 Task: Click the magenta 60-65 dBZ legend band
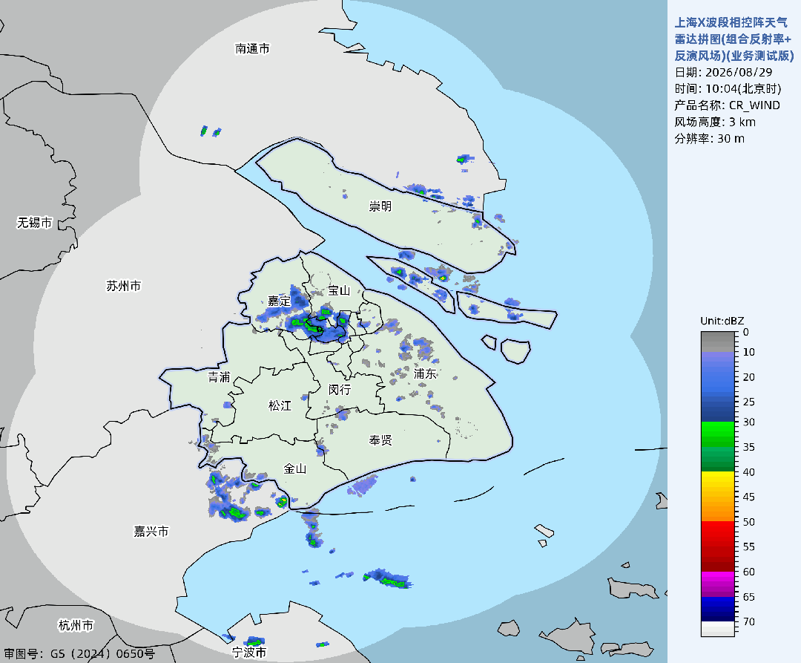point(718,584)
